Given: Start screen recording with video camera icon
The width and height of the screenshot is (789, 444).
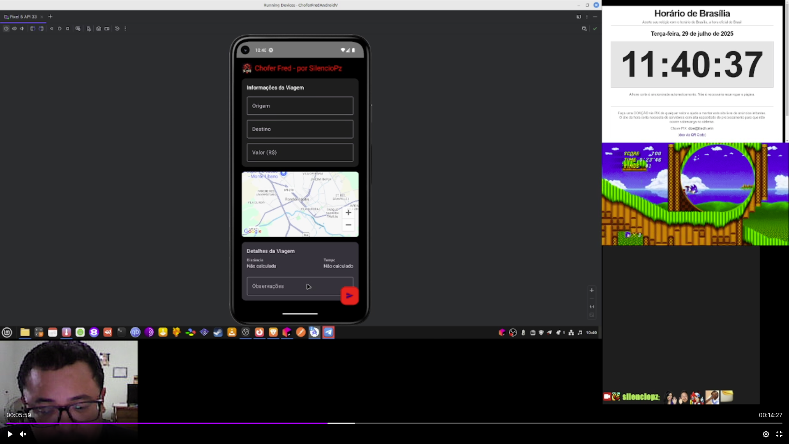Looking at the screenshot, I should coord(107,29).
